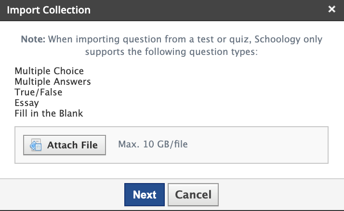
Task: Click the Fill in the Blank text
Action: point(49,113)
